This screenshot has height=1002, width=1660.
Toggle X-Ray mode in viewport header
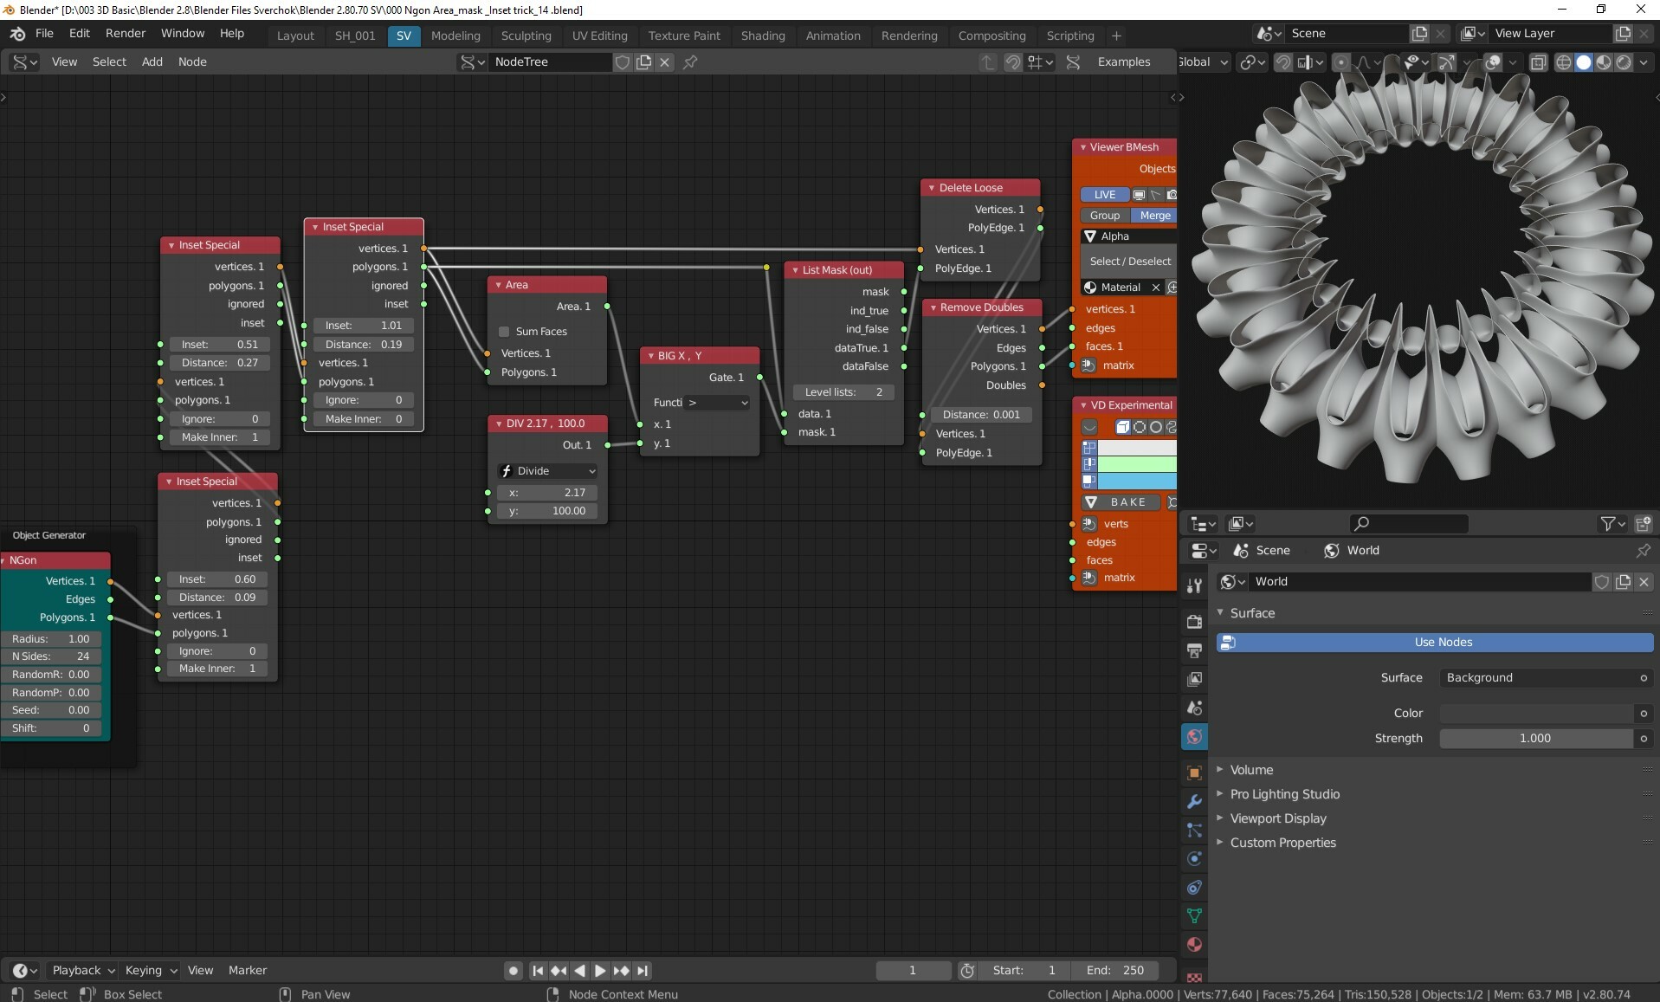click(1539, 61)
